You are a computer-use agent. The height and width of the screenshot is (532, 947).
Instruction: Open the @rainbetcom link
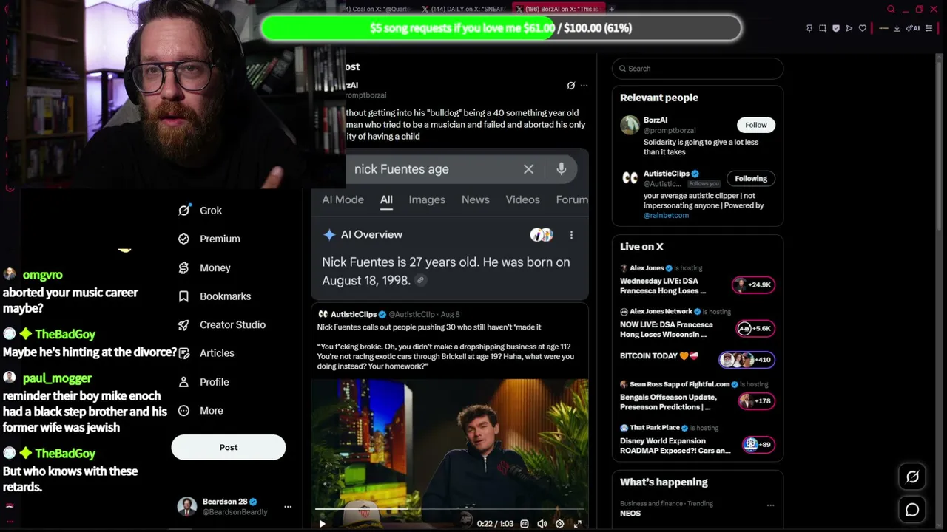point(666,216)
